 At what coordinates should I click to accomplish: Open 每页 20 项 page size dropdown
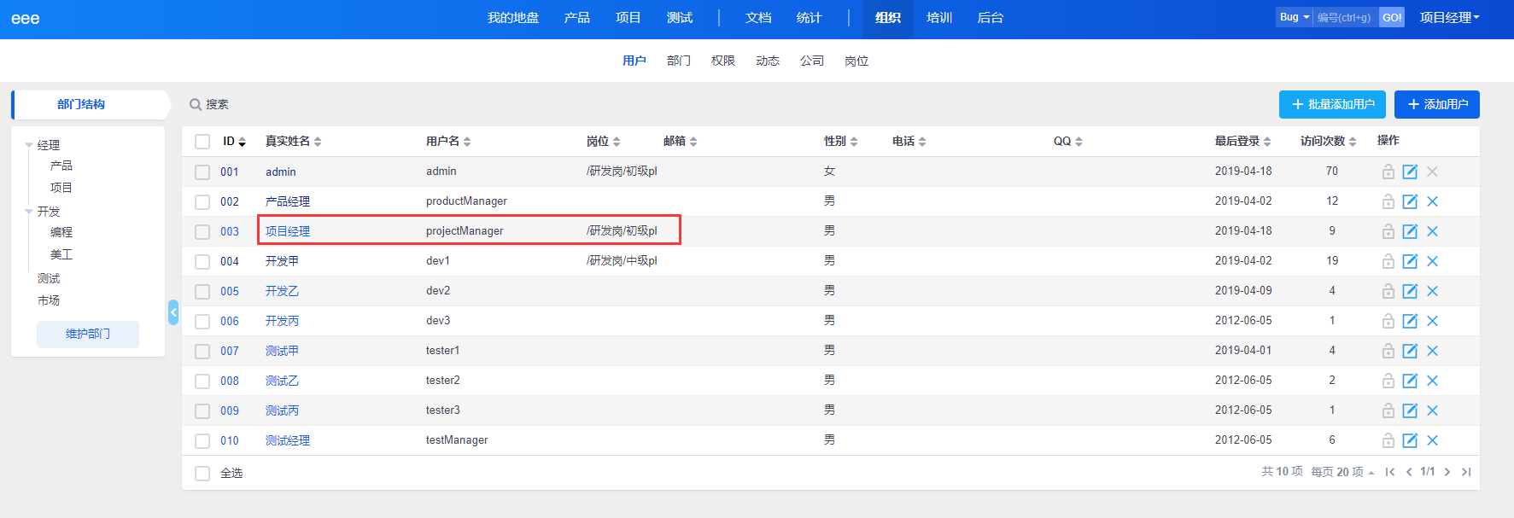coord(1342,472)
